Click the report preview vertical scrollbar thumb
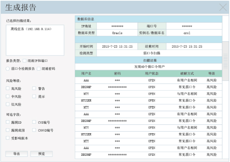230x162 pixels. pyautogui.click(x=225, y=61)
